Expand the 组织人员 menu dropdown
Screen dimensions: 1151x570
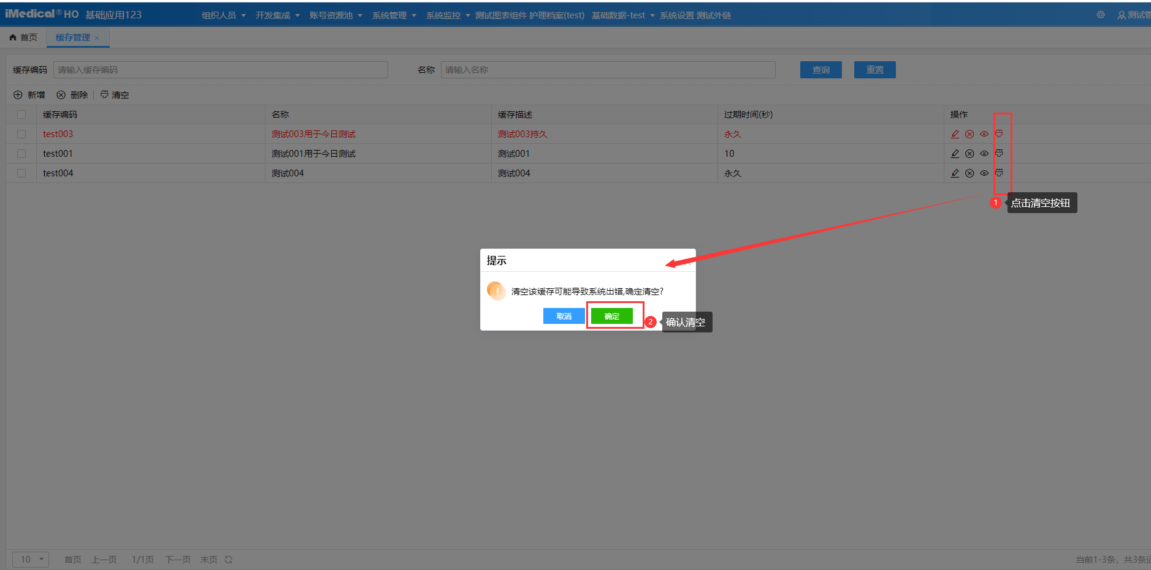pyautogui.click(x=223, y=15)
